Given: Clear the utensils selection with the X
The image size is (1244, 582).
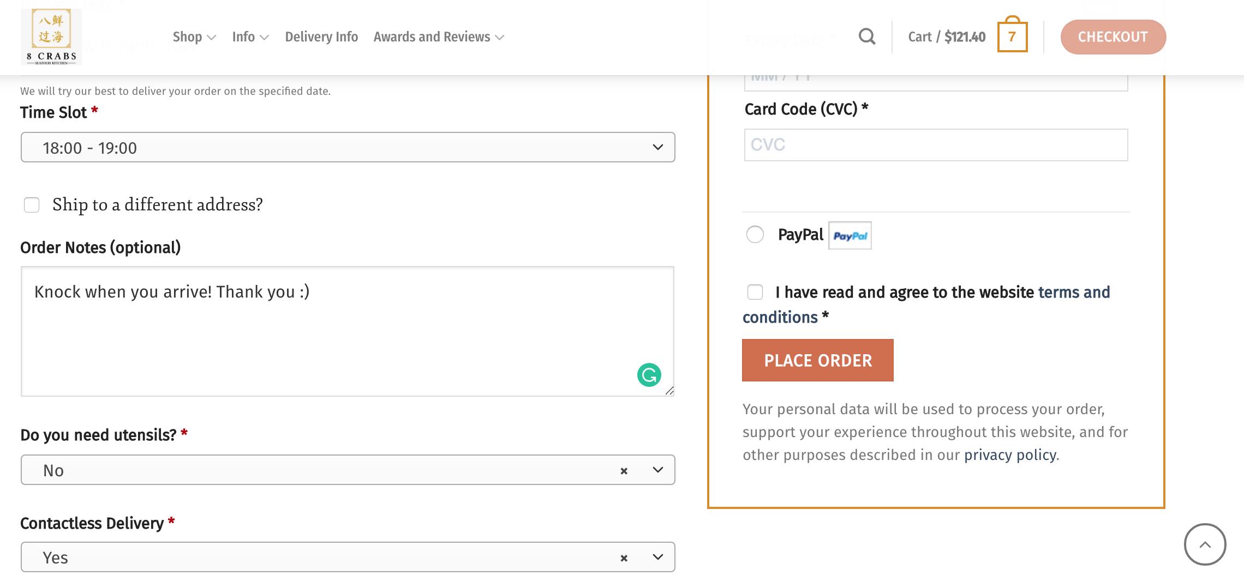Looking at the screenshot, I should (624, 471).
